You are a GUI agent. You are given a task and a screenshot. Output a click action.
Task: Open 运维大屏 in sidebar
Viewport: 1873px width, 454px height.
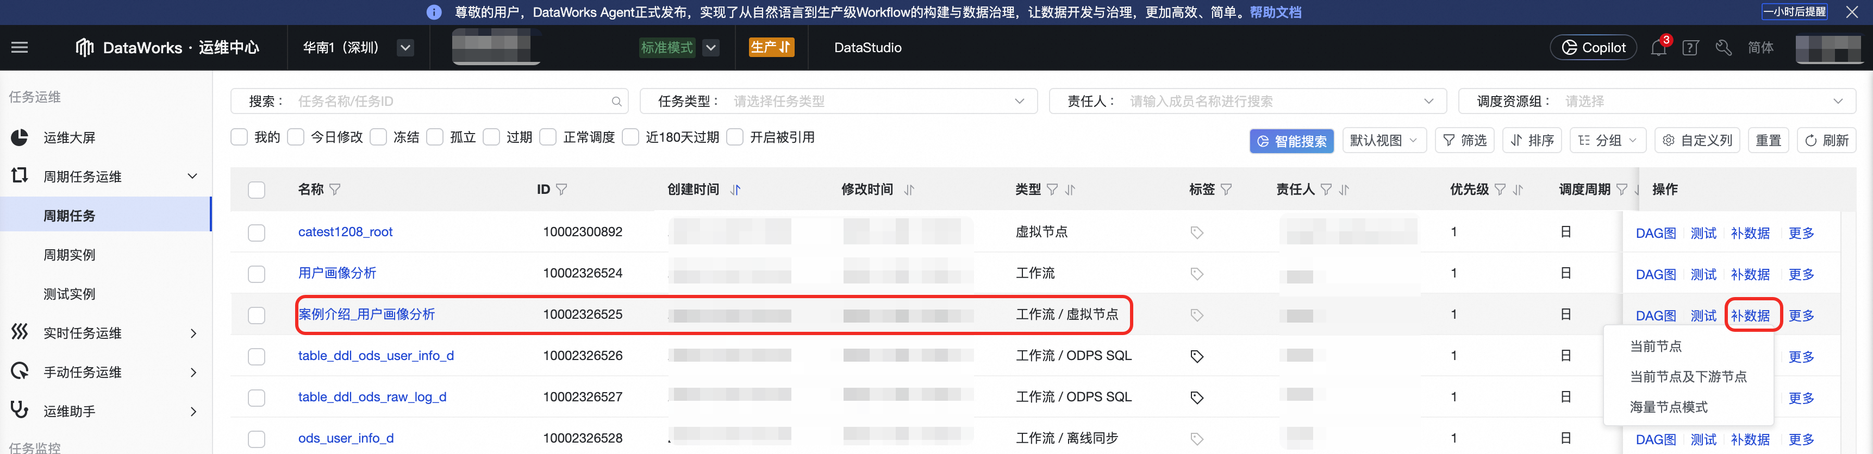pyautogui.click(x=69, y=137)
